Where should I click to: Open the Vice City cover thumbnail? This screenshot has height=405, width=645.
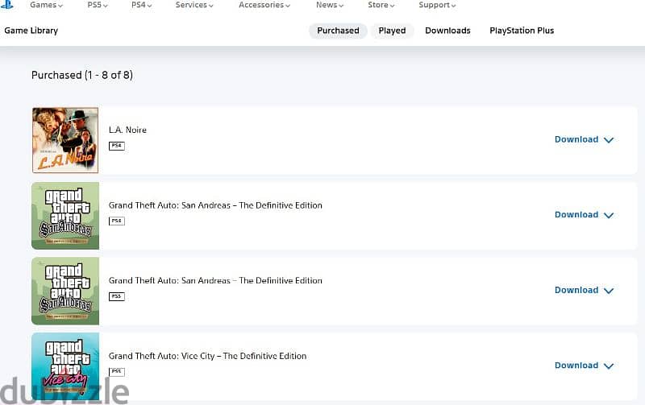point(65,366)
